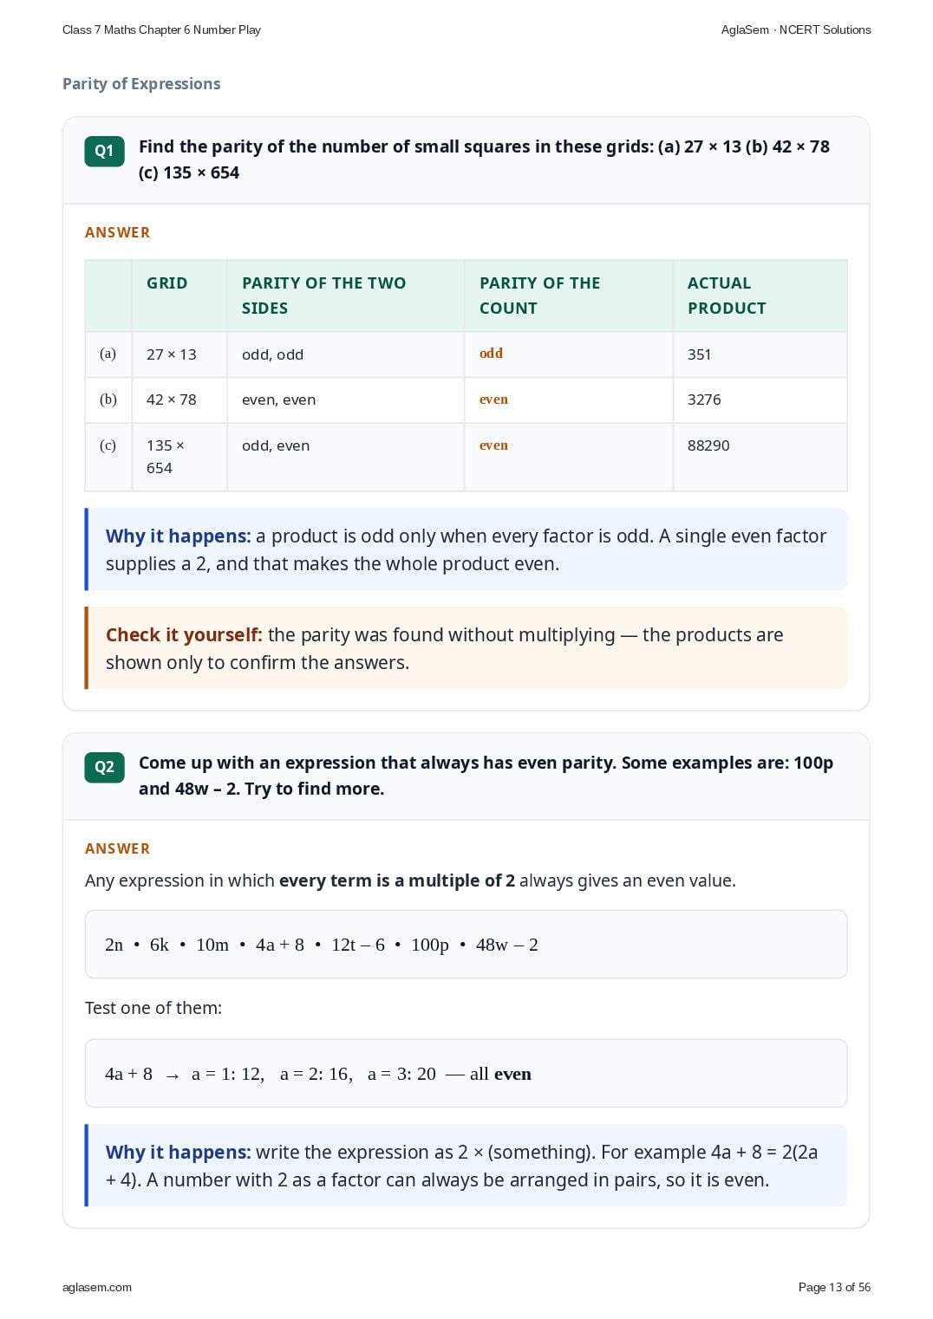Click the expression 4a + 8 in examples box
Screen dimensions: 933x1319
pyautogui.click(x=280, y=945)
